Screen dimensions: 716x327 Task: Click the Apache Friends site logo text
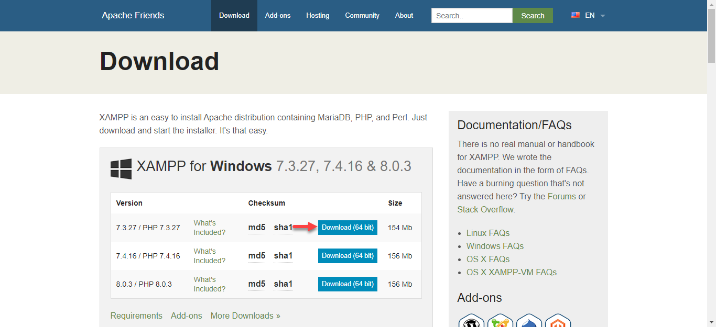click(x=133, y=15)
